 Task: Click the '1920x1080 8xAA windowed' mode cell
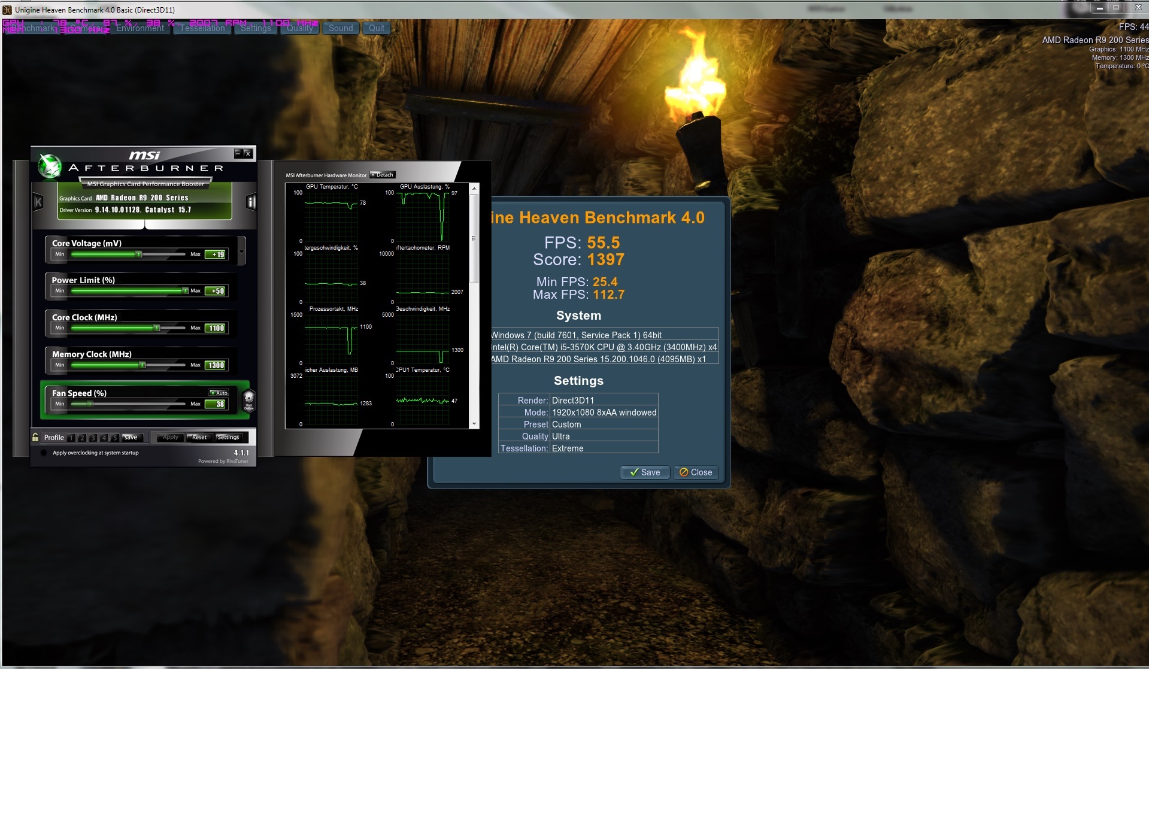(x=604, y=413)
